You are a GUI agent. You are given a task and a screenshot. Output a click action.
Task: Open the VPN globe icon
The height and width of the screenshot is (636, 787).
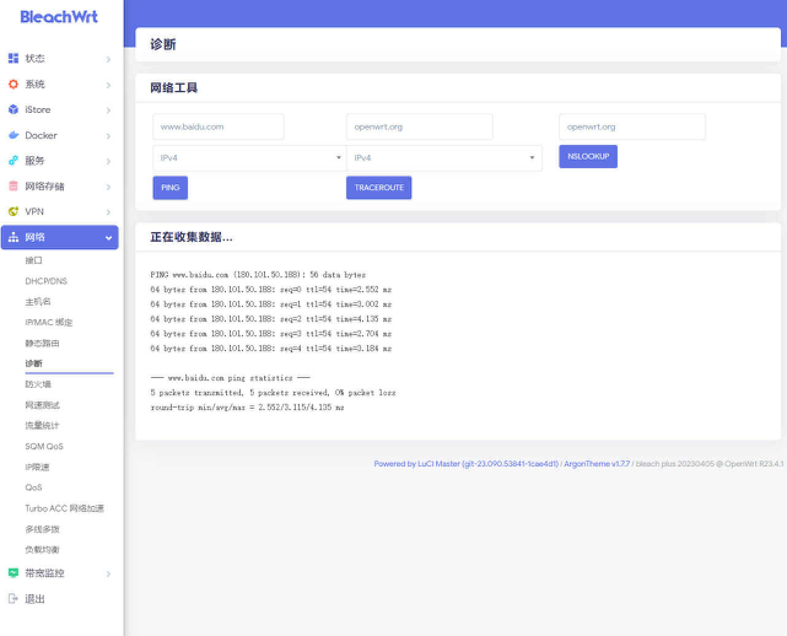pos(14,211)
